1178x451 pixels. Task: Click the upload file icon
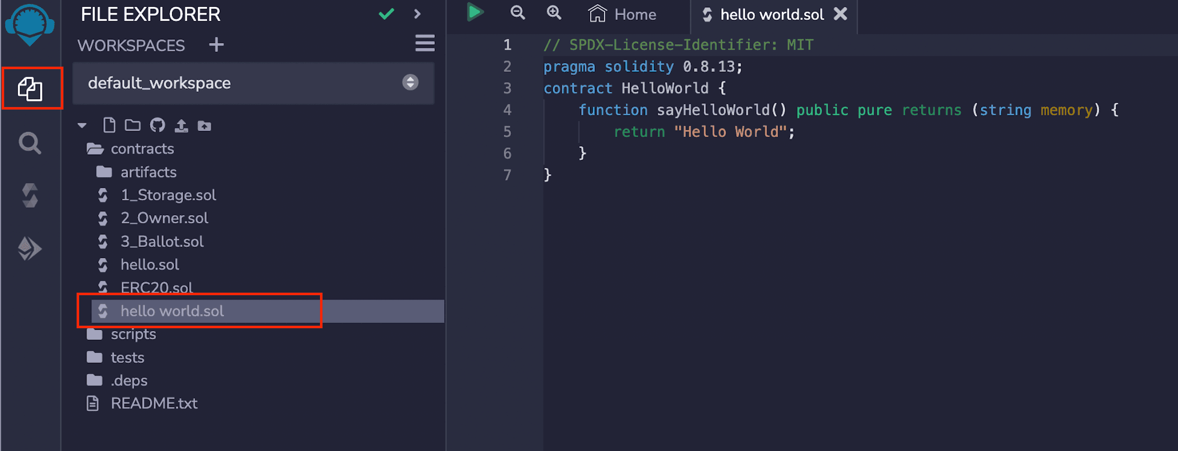click(181, 125)
